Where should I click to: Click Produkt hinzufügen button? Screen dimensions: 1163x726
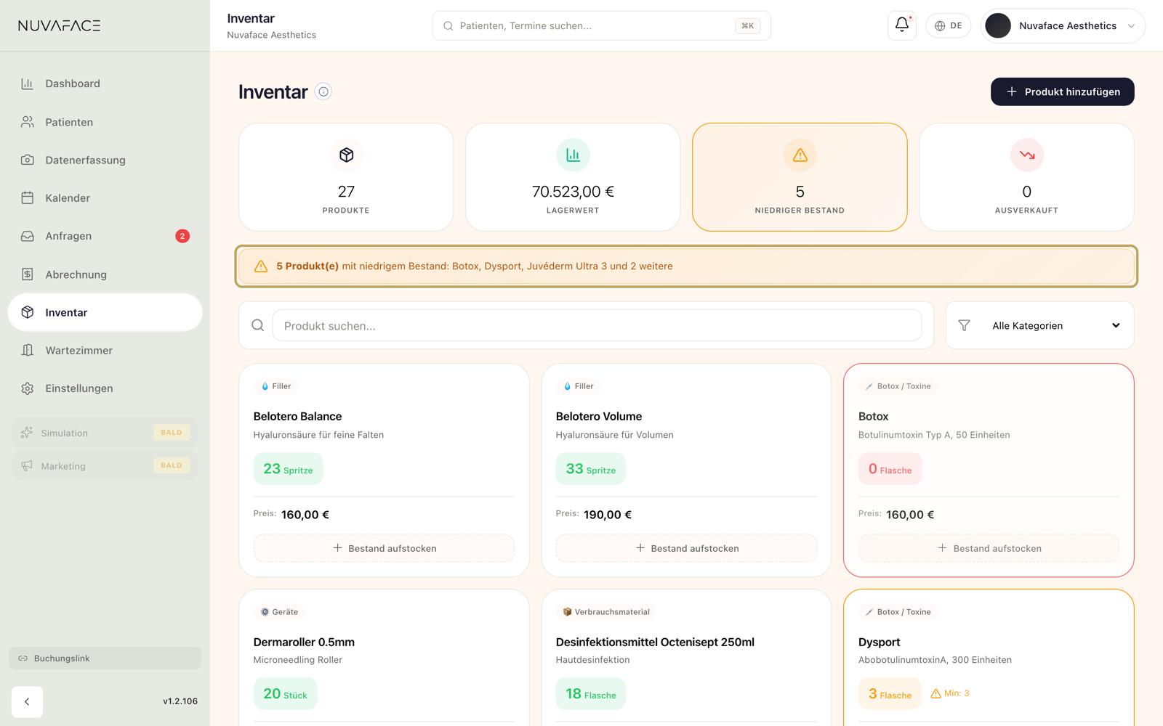1062,91
